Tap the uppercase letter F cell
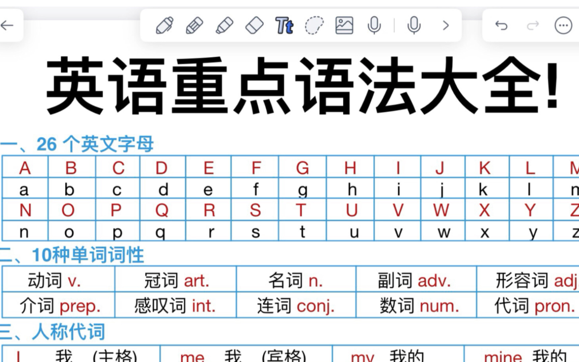Screen dimensions: 579x362 (x=255, y=167)
